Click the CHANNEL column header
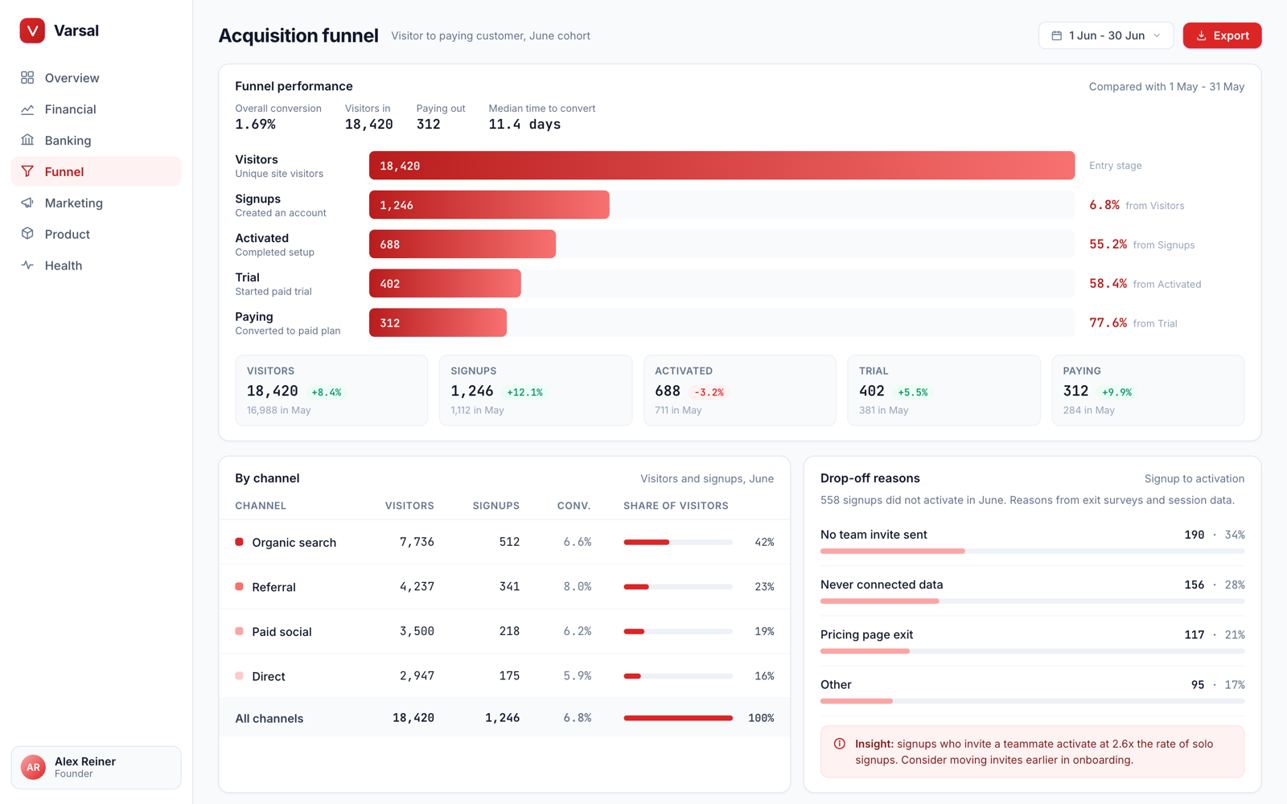 [x=261, y=506]
